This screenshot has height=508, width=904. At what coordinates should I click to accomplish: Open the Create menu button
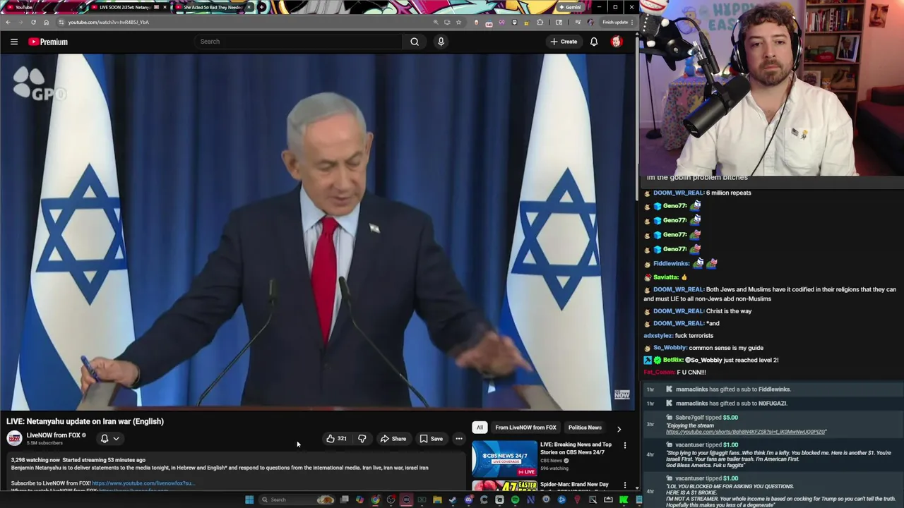(x=564, y=42)
